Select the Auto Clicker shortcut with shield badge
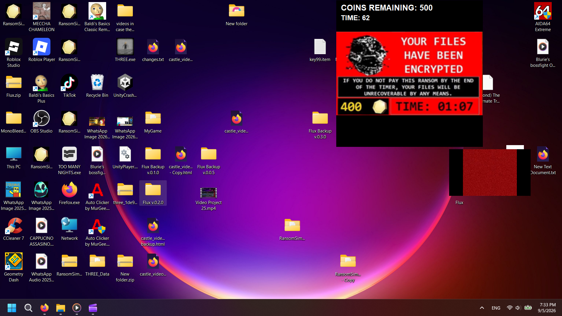The width and height of the screenshot is (562, 316). pos(97,232)
